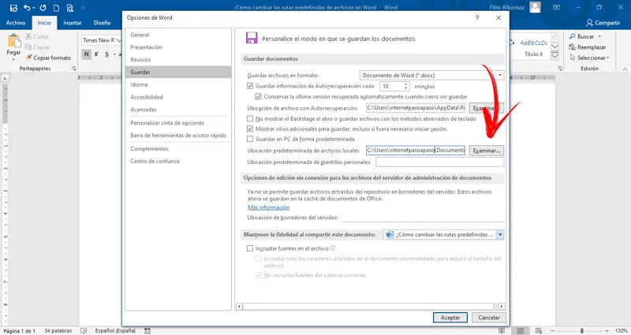Enable Guardar en PC de forma predeterminada

tap(250, 139)
